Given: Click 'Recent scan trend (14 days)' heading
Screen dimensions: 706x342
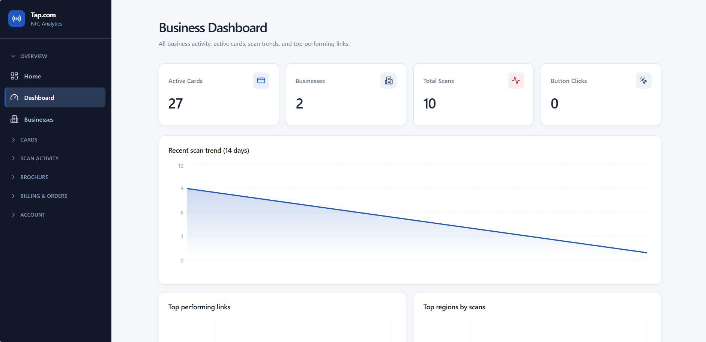Looking at the screenshot, I should pyautogui.click(x=209, y=151).
